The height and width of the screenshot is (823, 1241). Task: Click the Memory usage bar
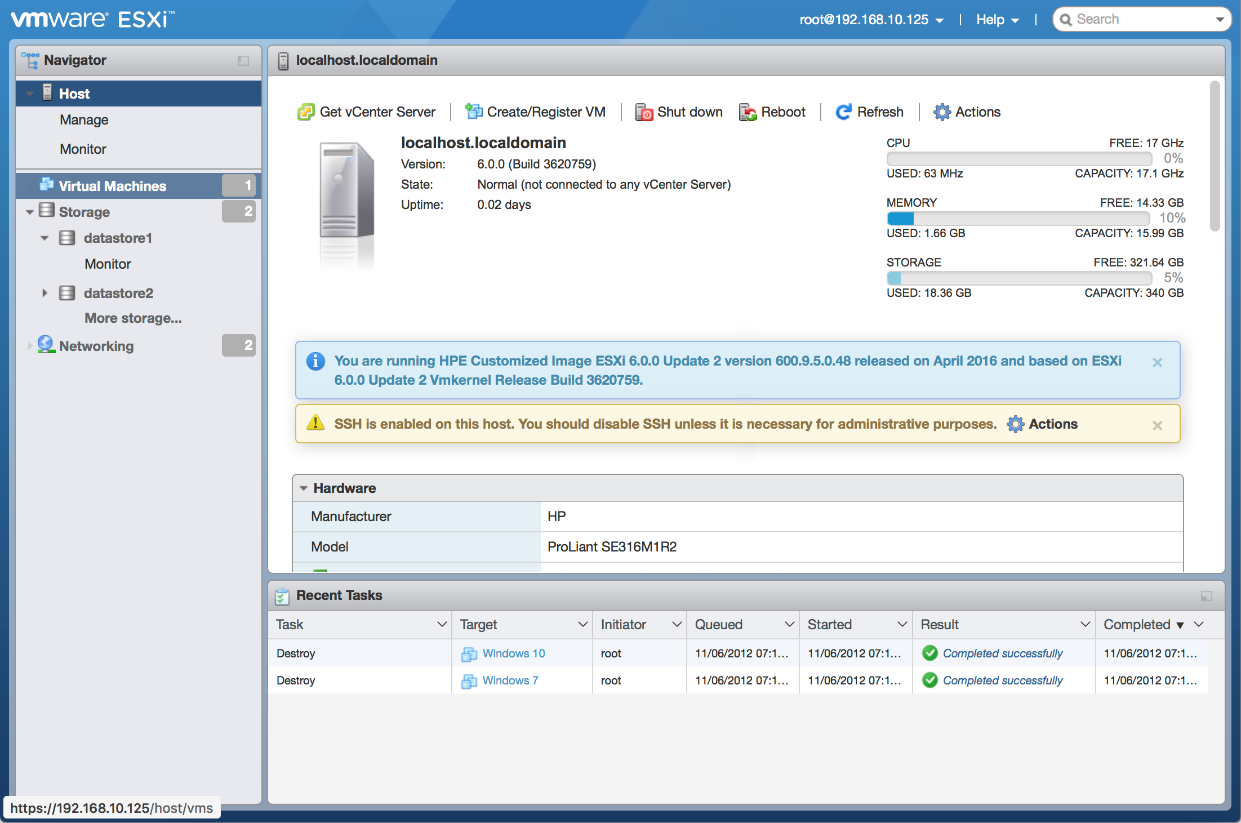pyautogui.click(x=1019, y=218)
